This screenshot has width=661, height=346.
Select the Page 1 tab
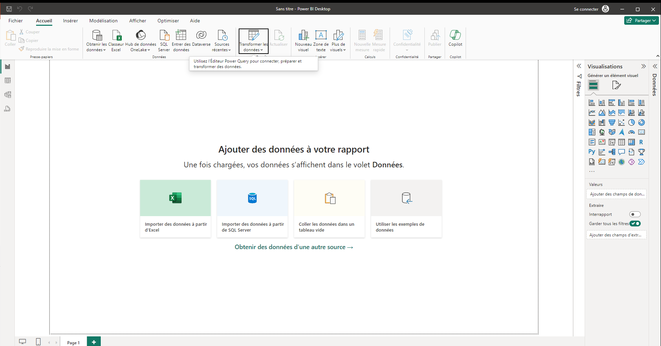pyautogui.click(x=73, y=343)
